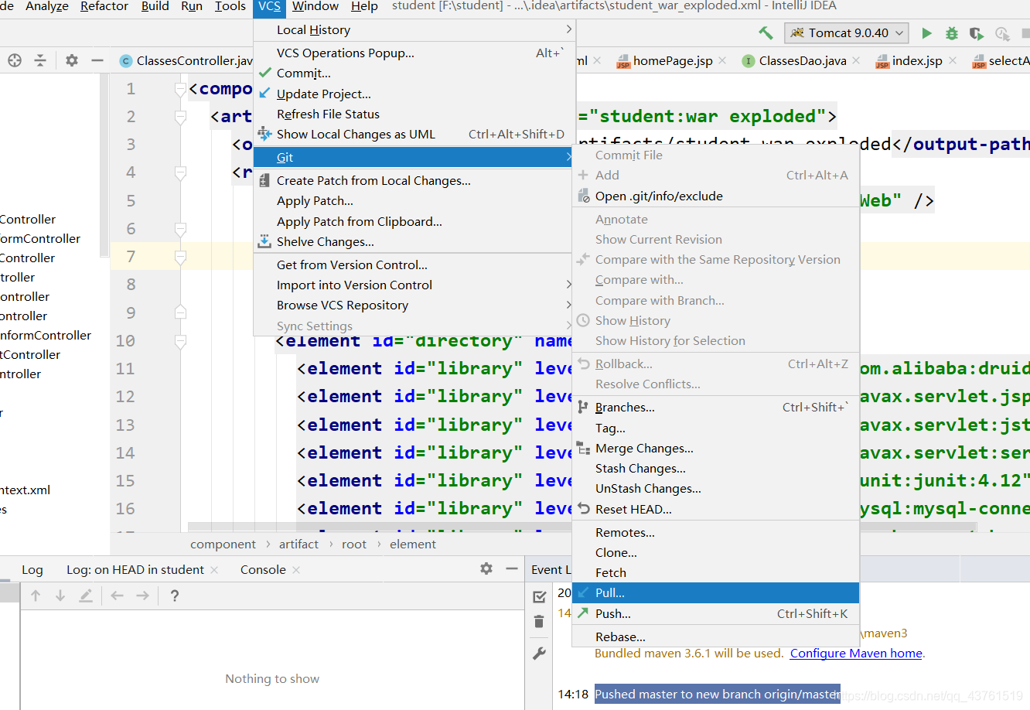
Task: Collapse all in project panel
Action: 40,60
